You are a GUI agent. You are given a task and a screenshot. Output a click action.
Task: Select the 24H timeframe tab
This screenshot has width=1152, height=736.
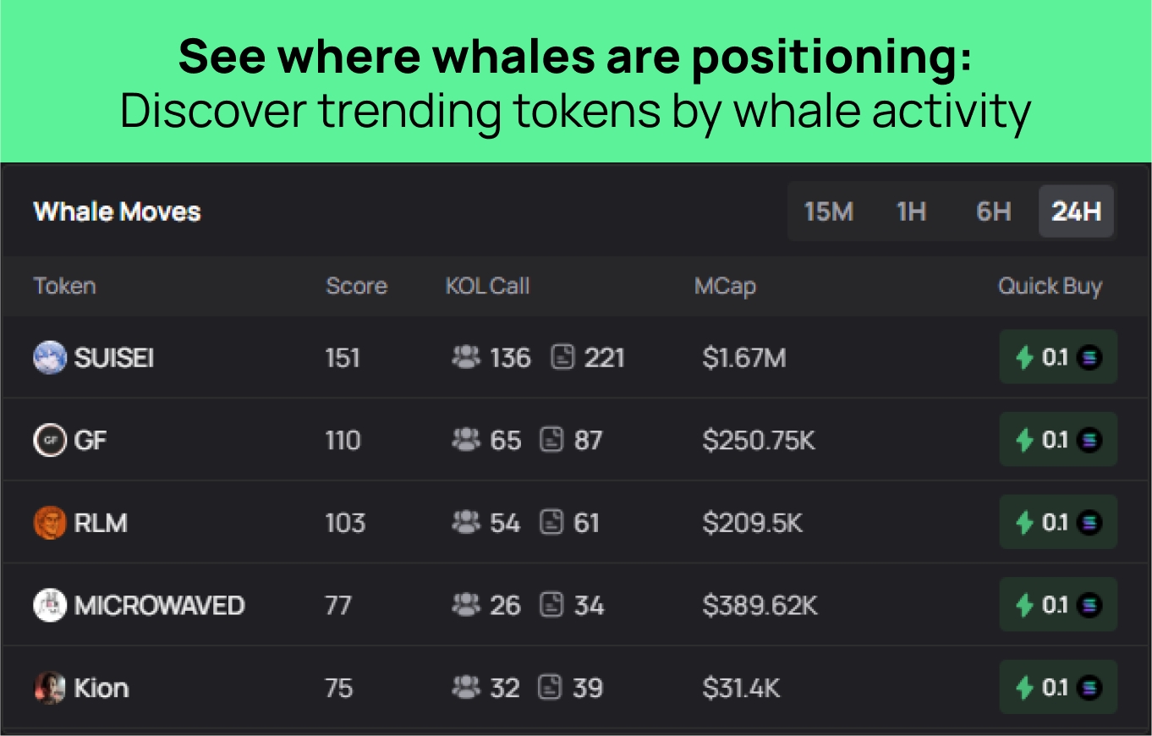[1076, 211]
